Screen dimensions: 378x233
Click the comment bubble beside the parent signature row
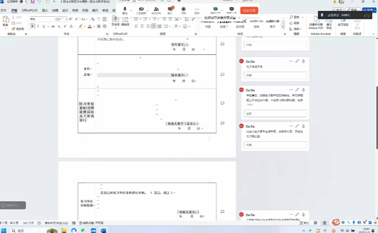pos(222,74)
